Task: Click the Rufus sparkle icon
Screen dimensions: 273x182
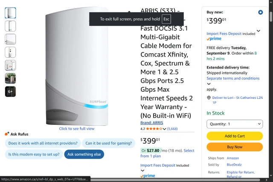Action: coord(7,134)
